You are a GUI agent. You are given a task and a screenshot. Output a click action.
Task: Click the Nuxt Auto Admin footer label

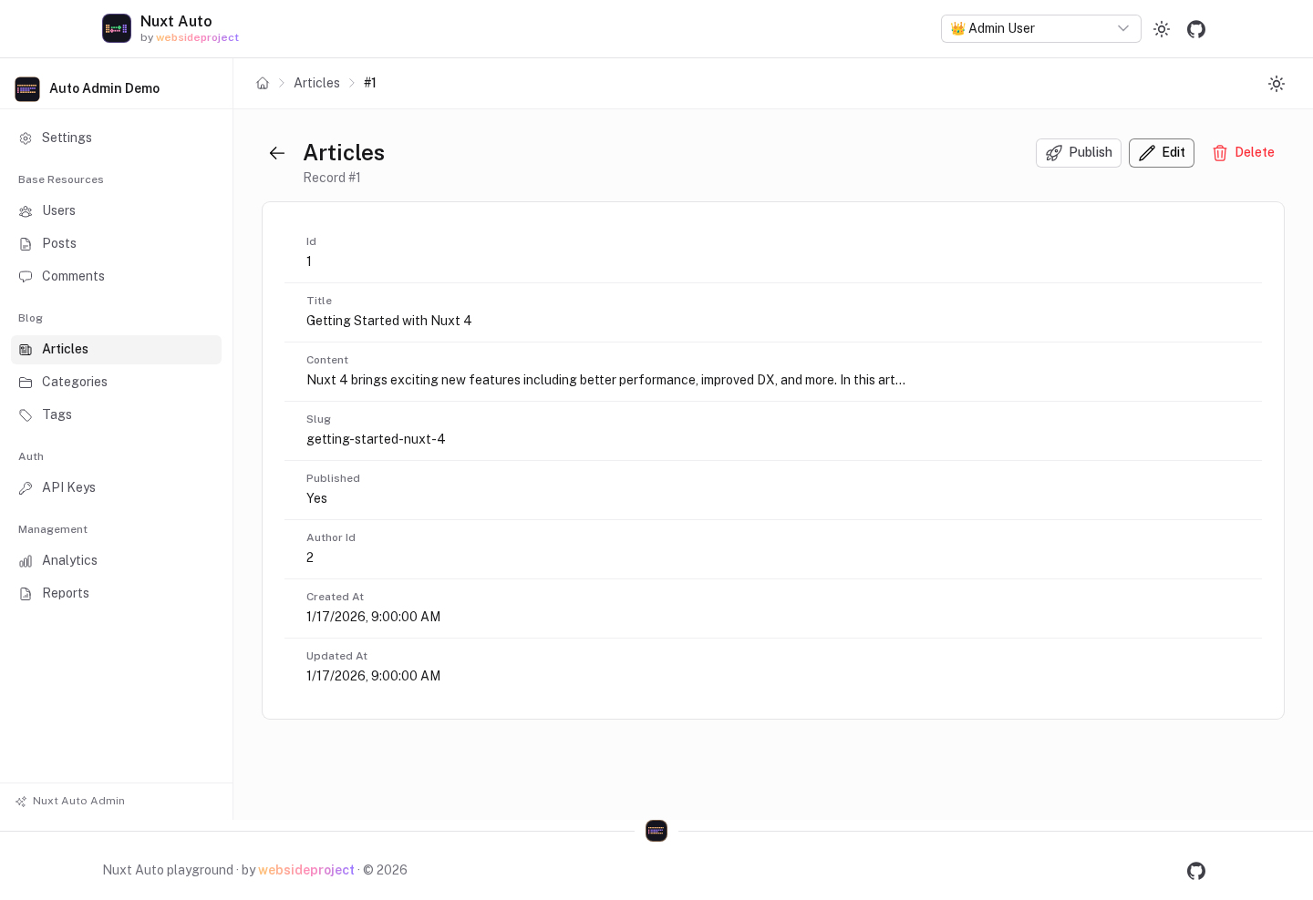coord(78,802)
